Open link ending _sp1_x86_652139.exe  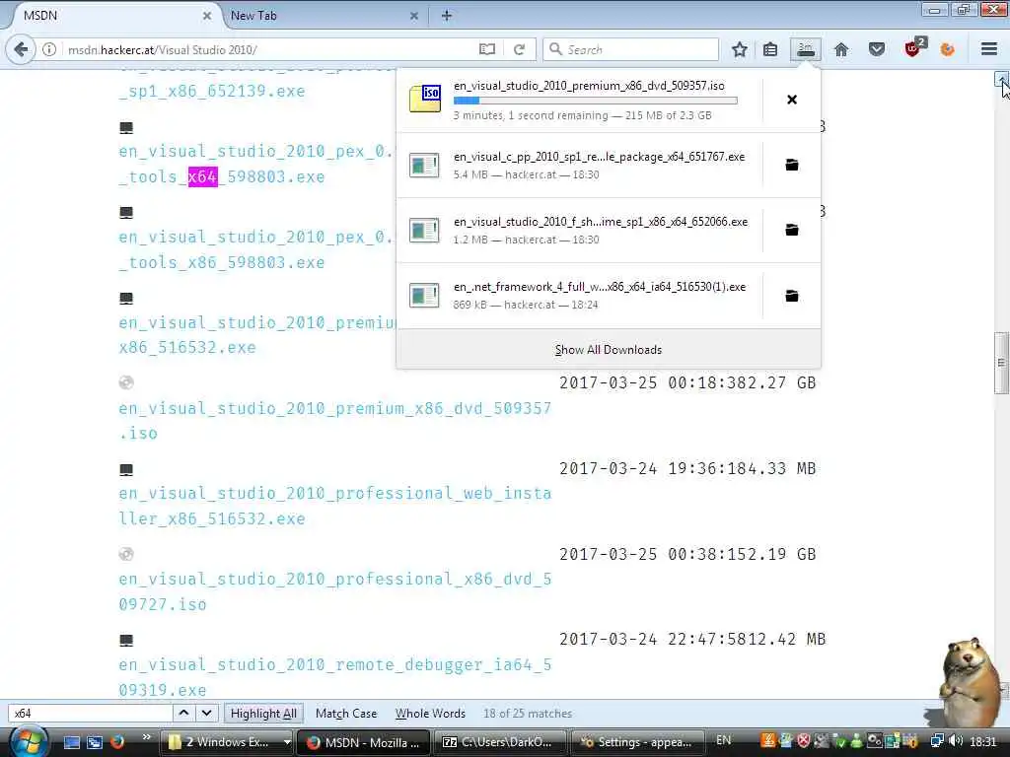point(211,91)
